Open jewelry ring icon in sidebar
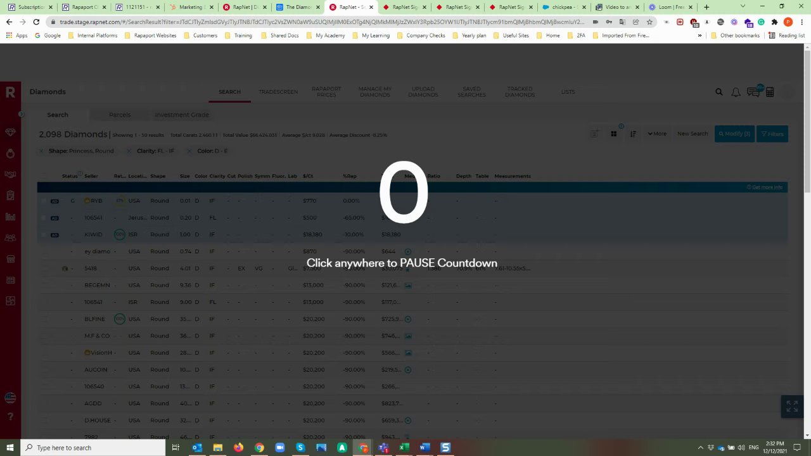811x456 pixels. point(10,153)
